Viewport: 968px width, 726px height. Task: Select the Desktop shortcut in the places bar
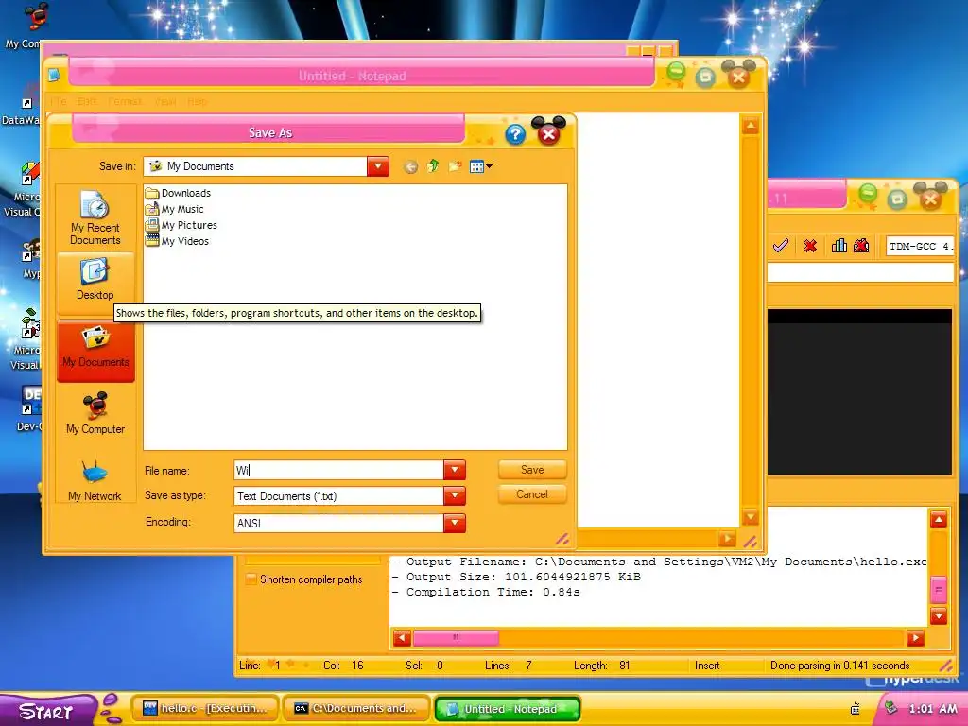pos(95,282)
